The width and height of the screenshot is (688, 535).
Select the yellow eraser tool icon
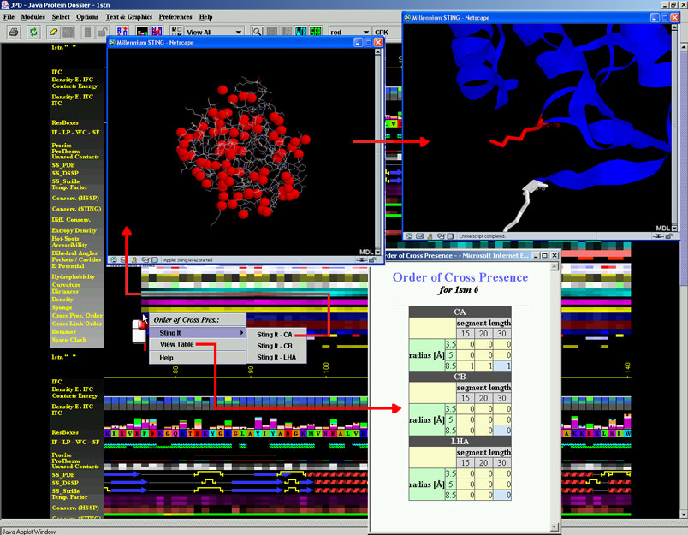(x=53, y=32)
